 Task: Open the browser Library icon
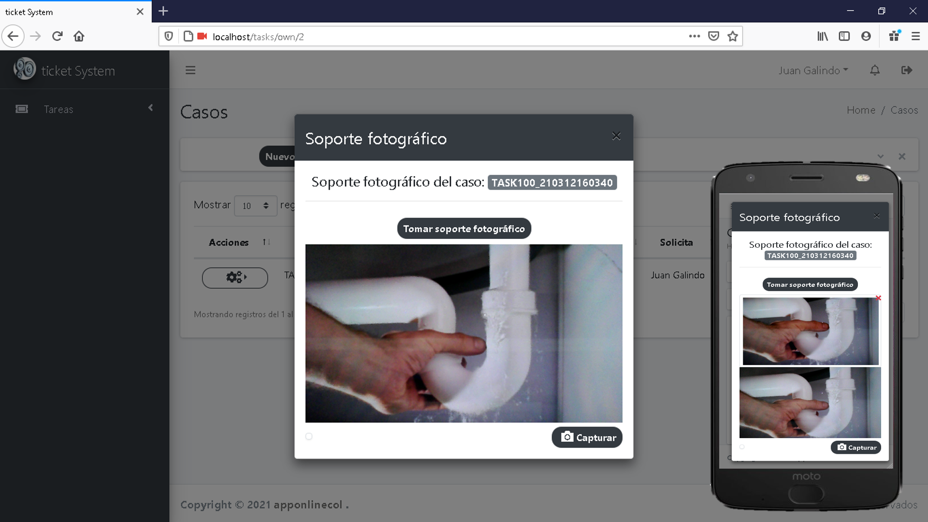(x=823, y=36)
